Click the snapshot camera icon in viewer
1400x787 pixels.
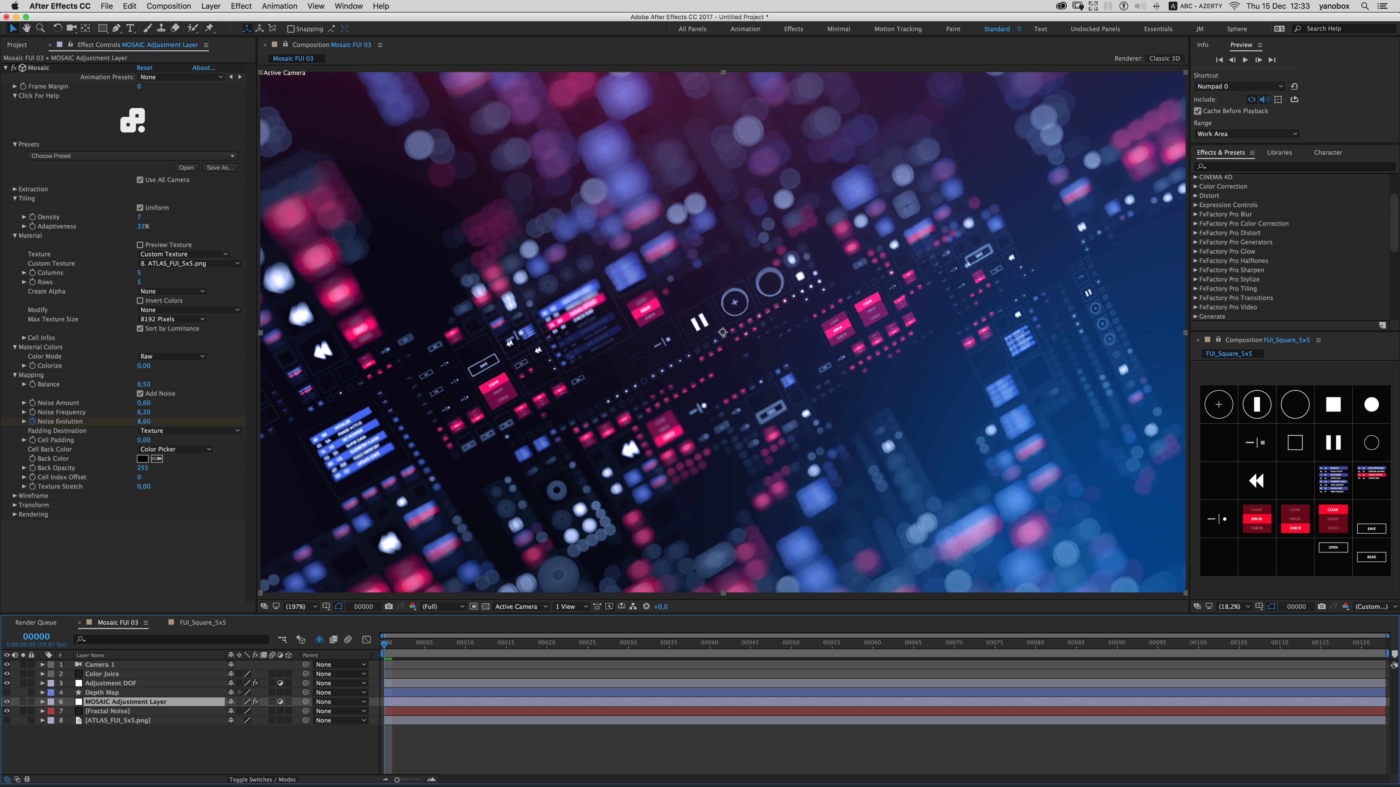[389, 606]
